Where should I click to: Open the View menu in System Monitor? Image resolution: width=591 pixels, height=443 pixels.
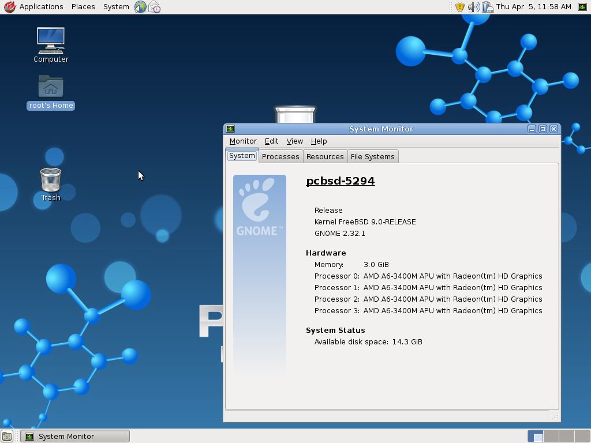tap(295, 141)
